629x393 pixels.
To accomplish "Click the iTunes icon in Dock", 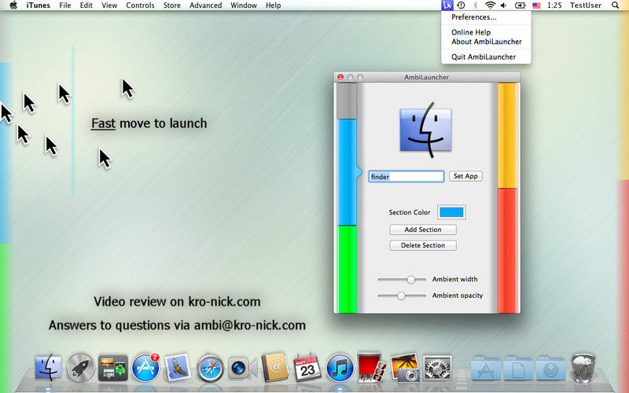I will [x=340, y=368].
